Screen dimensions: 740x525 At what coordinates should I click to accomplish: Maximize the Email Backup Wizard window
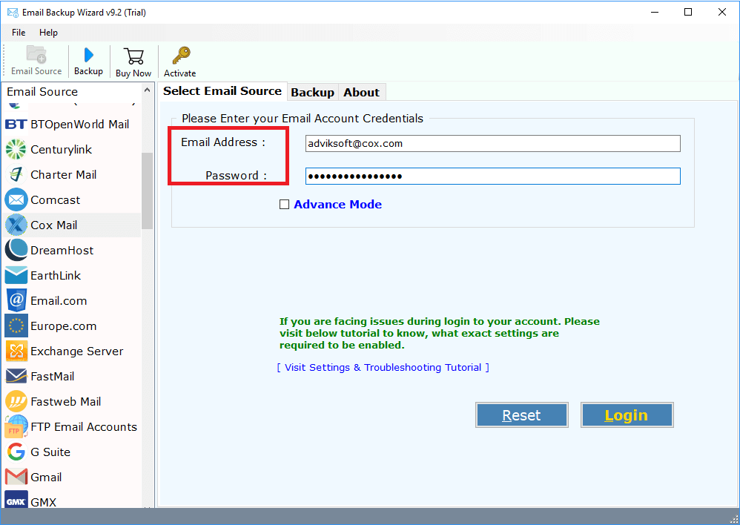688,13
